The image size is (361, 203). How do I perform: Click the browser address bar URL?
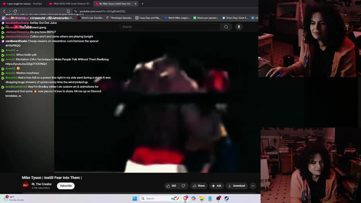click(x=102, y=11)
